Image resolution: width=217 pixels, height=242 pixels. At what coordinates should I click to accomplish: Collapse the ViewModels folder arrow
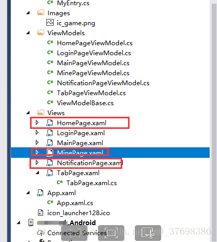(28, 33)
